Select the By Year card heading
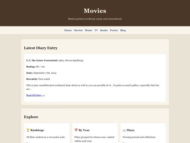The image size is (190, 143). click(84, 130)
